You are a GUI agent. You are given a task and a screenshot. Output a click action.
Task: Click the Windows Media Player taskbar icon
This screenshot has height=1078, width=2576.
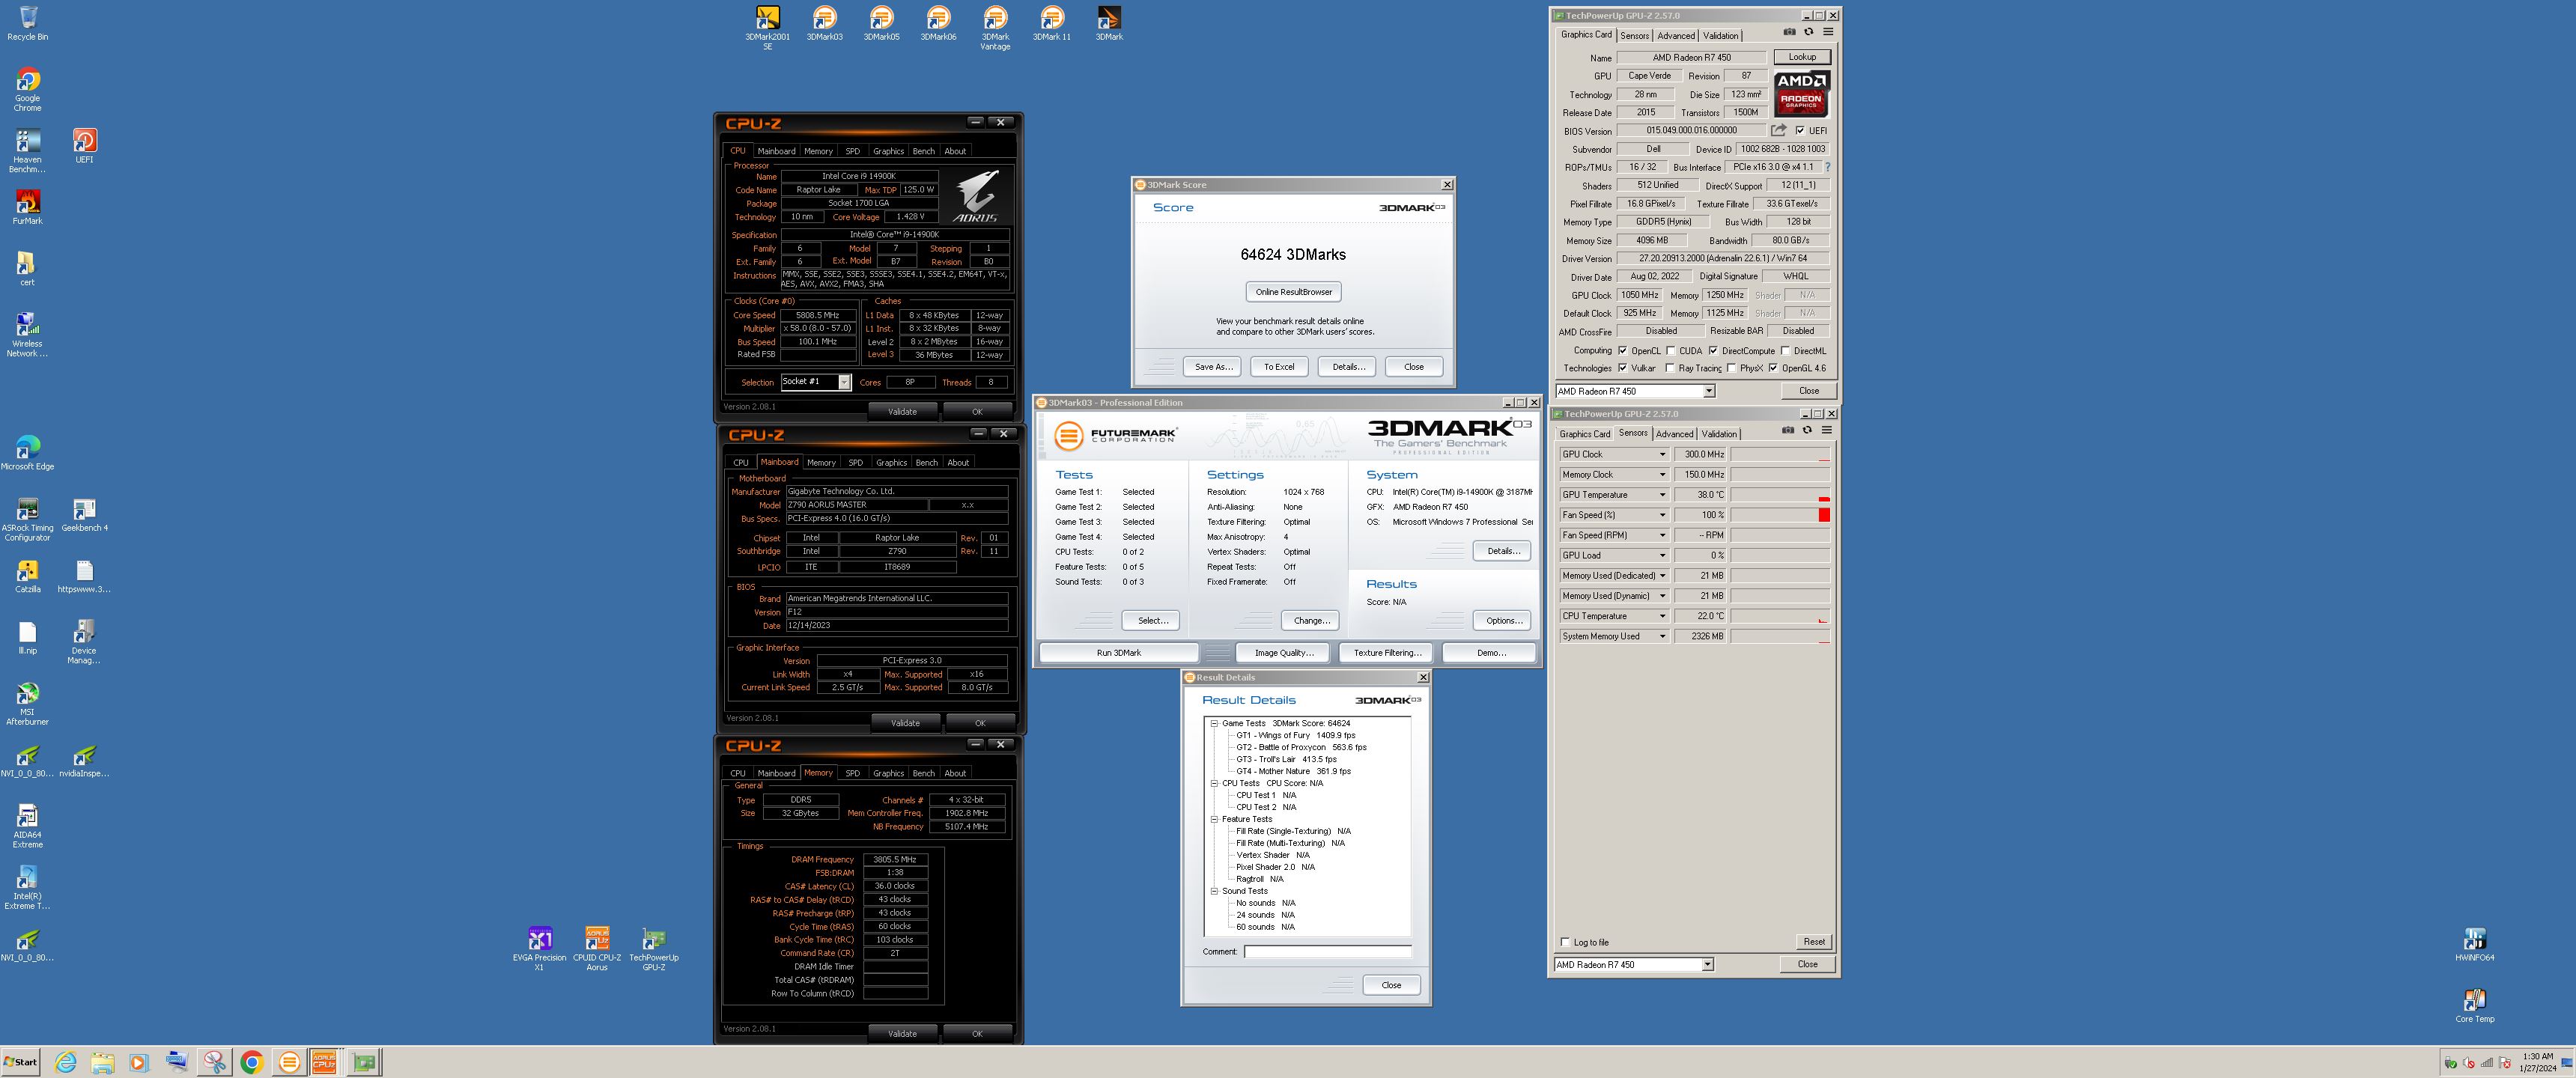[139, 1062]
